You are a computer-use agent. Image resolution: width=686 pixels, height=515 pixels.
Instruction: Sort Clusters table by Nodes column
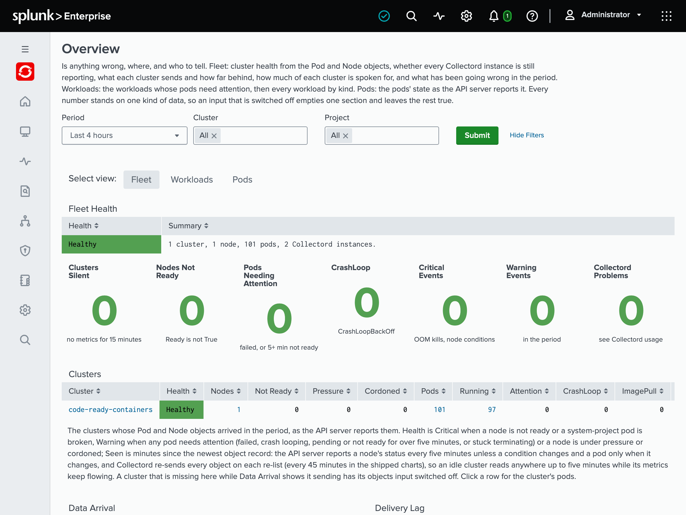tap(226, 391)
